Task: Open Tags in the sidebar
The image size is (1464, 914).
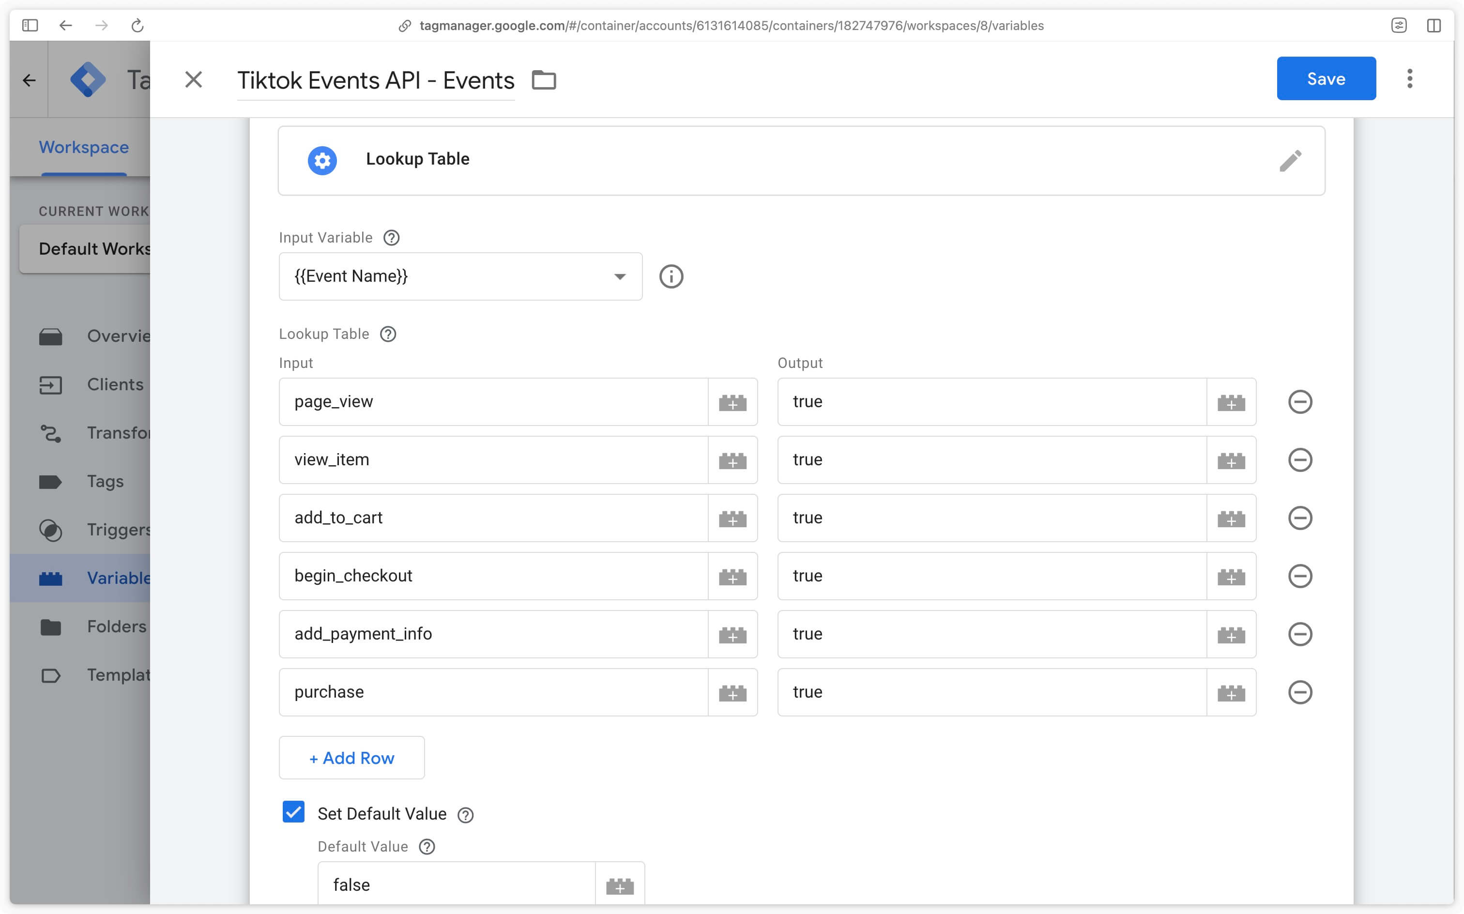Action: pos(81,481)
